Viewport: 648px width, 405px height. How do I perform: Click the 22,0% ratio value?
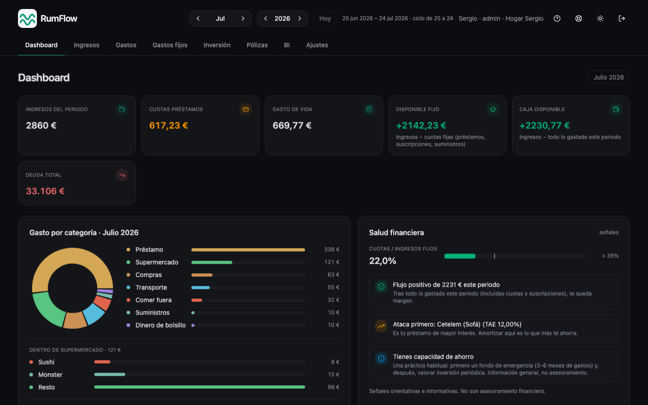pyautogui.click(x=382, y=261)
